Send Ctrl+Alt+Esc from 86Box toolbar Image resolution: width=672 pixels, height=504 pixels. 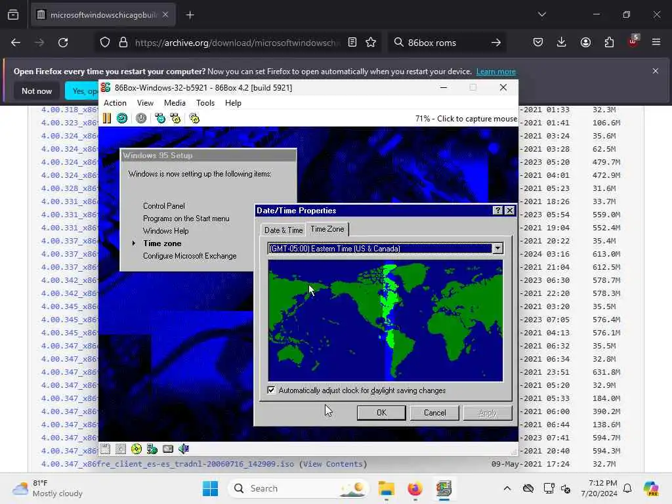[x=175, y=118]
